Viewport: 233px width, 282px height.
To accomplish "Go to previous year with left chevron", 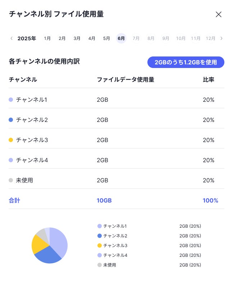I will point(12,38).
